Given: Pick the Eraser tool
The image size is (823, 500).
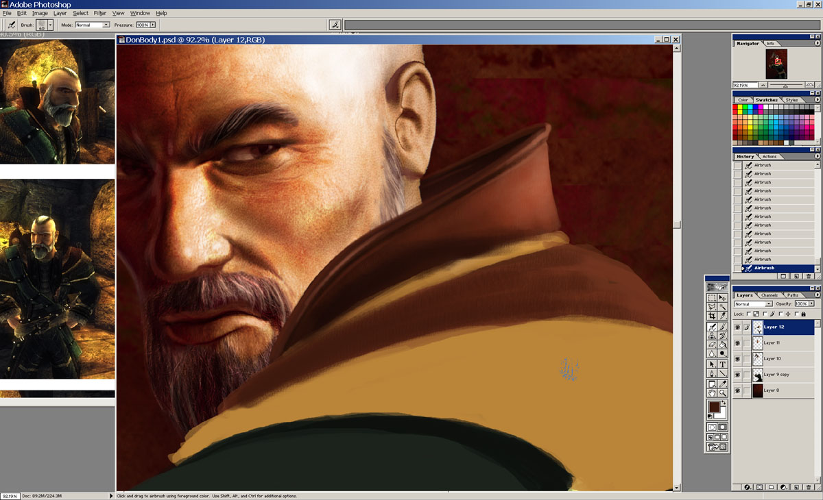Looking at the screenshot, I should tap(712, 345).
